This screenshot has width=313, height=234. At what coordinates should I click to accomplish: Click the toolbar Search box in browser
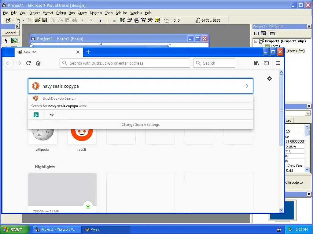pos(214,63)
